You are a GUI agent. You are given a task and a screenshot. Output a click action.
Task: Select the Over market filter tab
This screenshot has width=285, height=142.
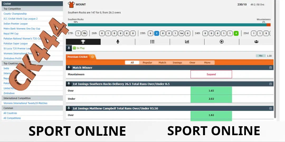pos(192,63)
